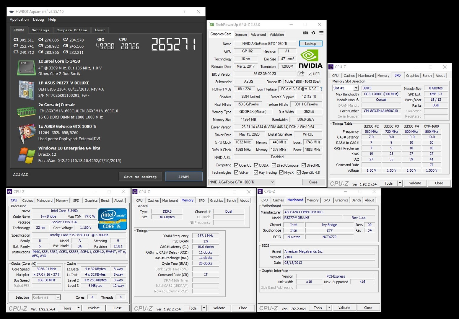Open Help menu in Aquamark
The image size is (459, 319).
(52, 19)
